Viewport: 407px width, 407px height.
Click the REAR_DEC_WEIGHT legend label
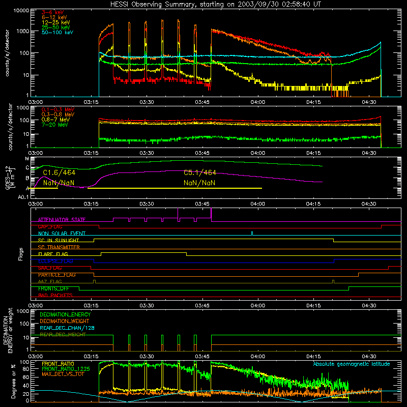pos(63,335)
